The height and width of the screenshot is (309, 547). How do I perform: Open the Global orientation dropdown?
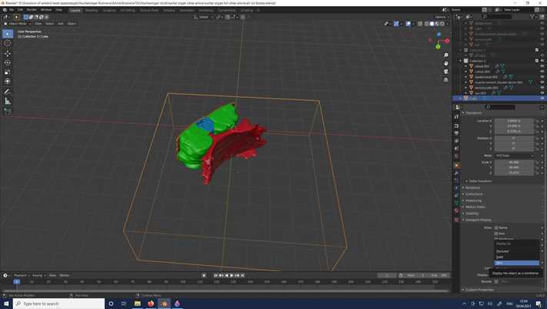pos(203,17)
